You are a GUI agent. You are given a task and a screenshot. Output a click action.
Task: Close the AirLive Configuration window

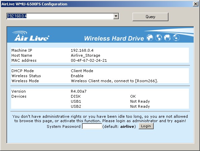[x=196, y=4]
